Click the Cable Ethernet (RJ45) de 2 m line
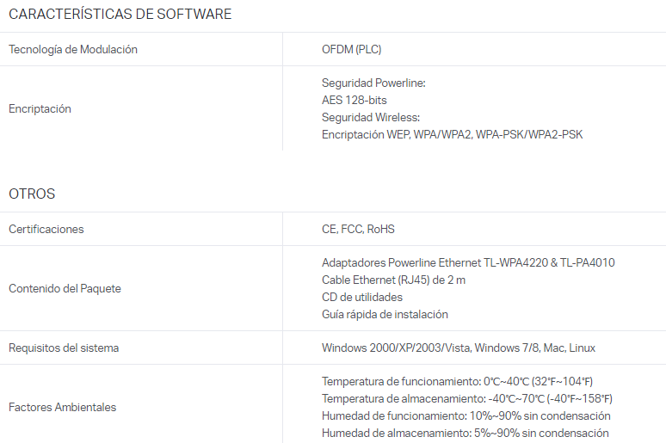 click(x=393, y=280)
